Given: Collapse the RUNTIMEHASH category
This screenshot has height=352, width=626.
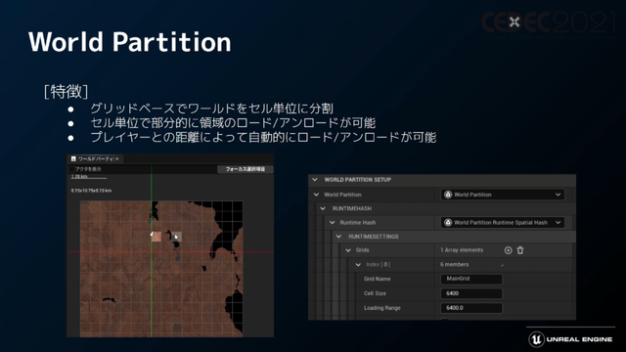Looking at the screenshot, I should 323,208.
